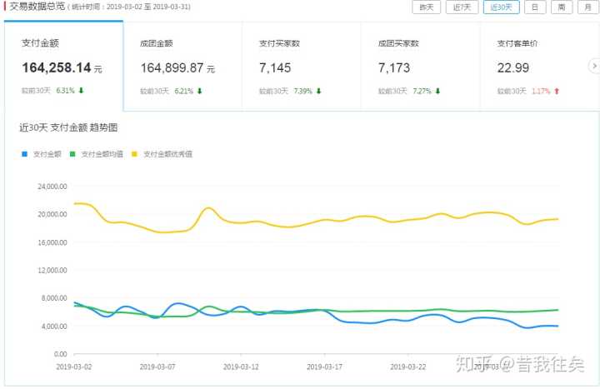This screenshot has width=600, height=389.
Task: Select the 支付买家数 metric card
Action: point(301,66)
